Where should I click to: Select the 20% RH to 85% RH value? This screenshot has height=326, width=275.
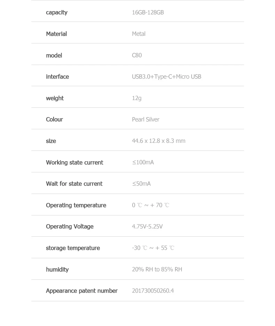coord(157,269)
